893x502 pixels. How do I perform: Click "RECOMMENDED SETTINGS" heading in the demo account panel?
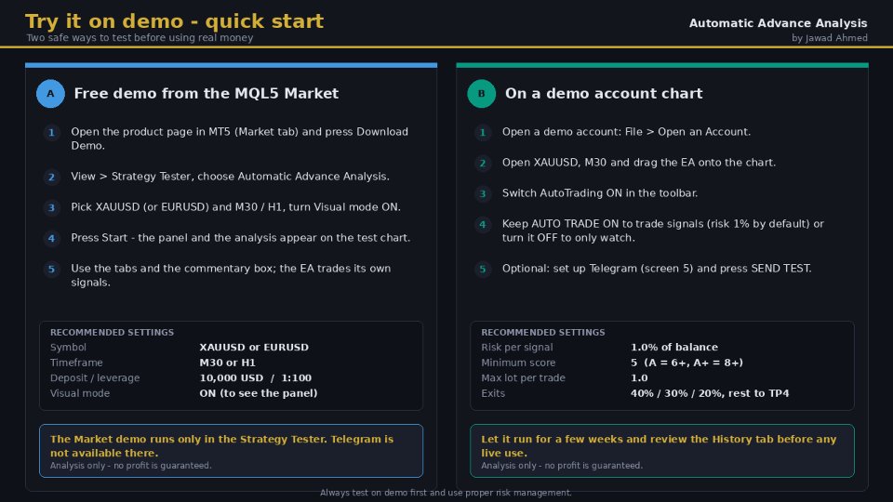point(543,333)
